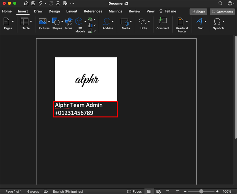Image resolution: width=237 pixels, height=194 pixels.
Task: Expand the Header & Footer dropdown arrow
Action: pyautogui.click(x=187, y=22)
